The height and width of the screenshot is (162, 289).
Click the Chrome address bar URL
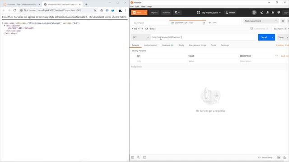tap(60, 10)
